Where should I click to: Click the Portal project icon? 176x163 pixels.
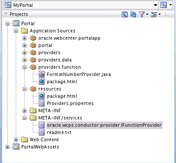(x=16, y=23)
